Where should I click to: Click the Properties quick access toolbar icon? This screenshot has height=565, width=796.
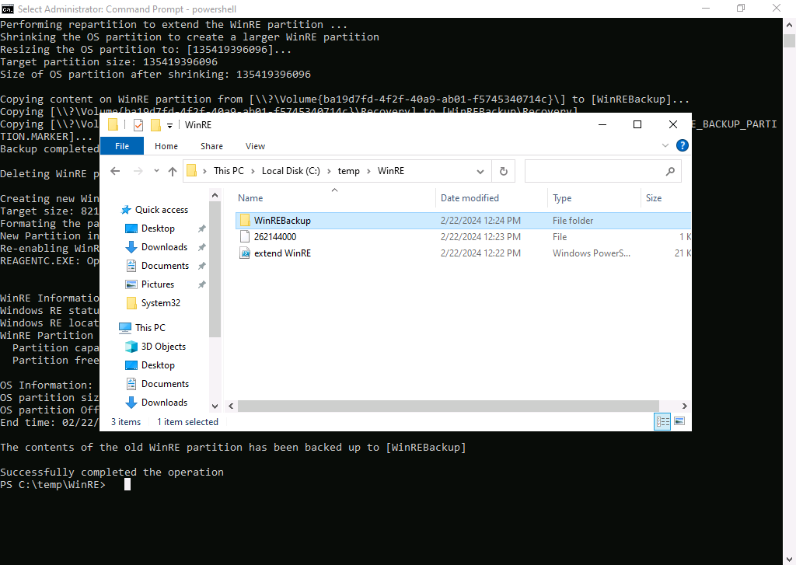tap(138, 125)
